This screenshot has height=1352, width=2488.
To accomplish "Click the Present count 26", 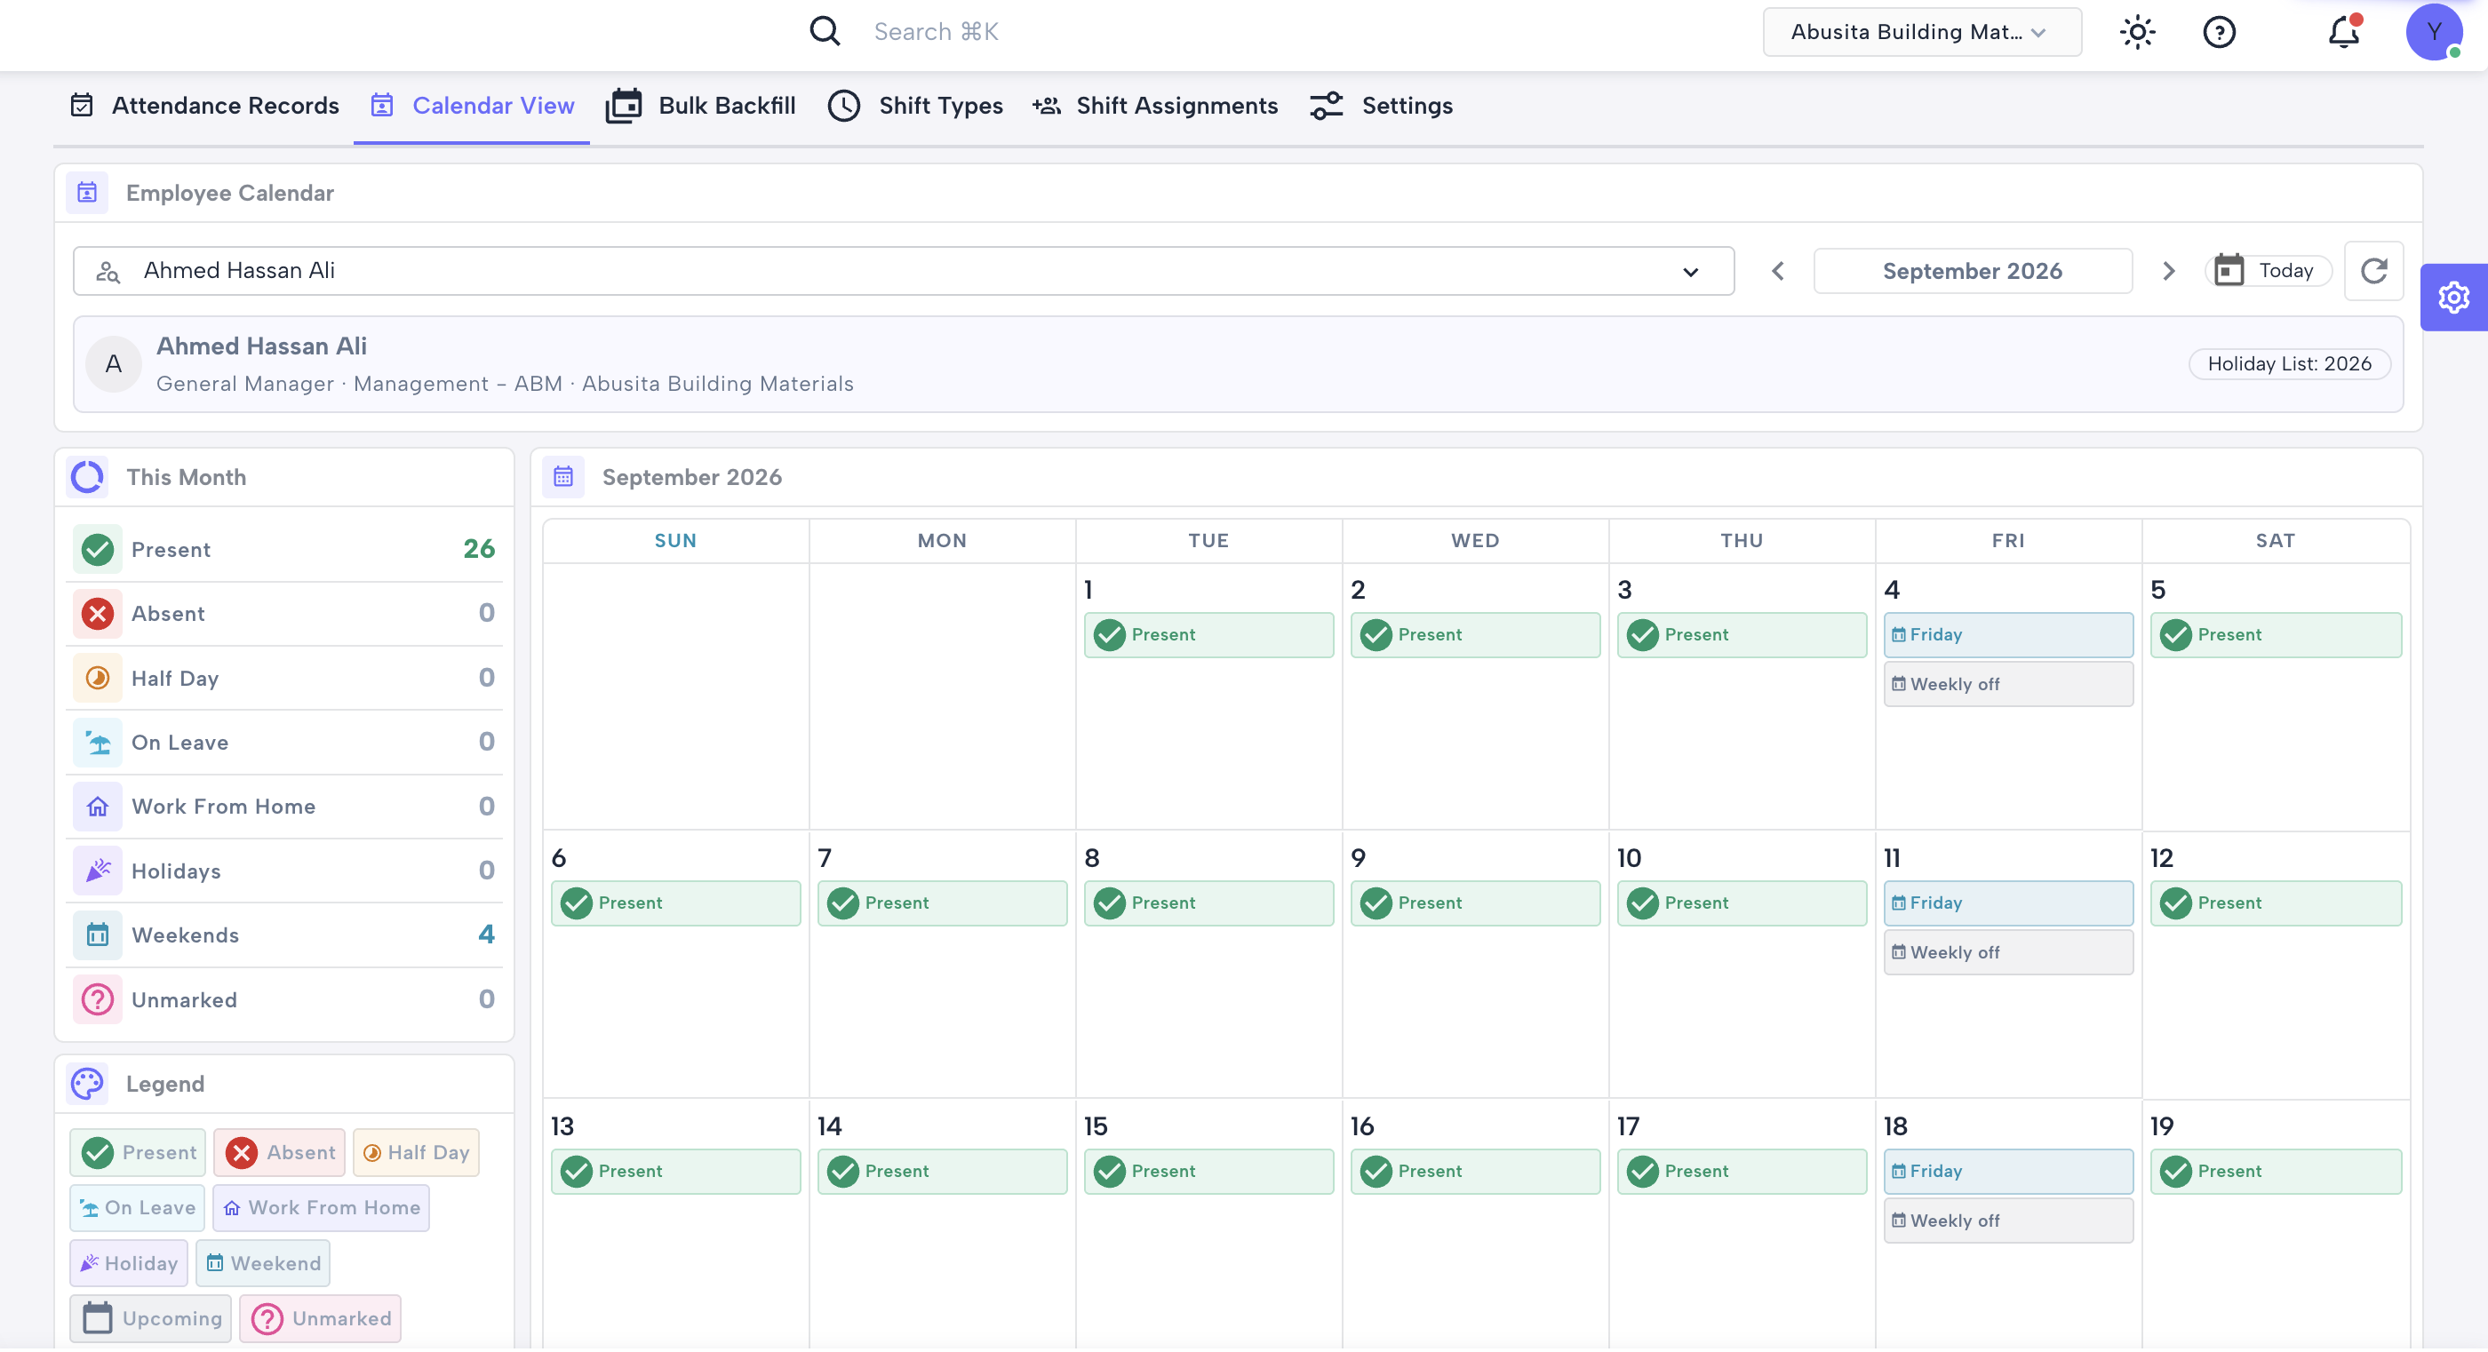I will pyautogui.click(x=479, y=550).
